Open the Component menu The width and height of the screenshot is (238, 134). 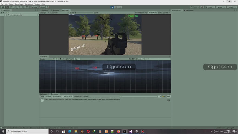[x=29, y=4]
